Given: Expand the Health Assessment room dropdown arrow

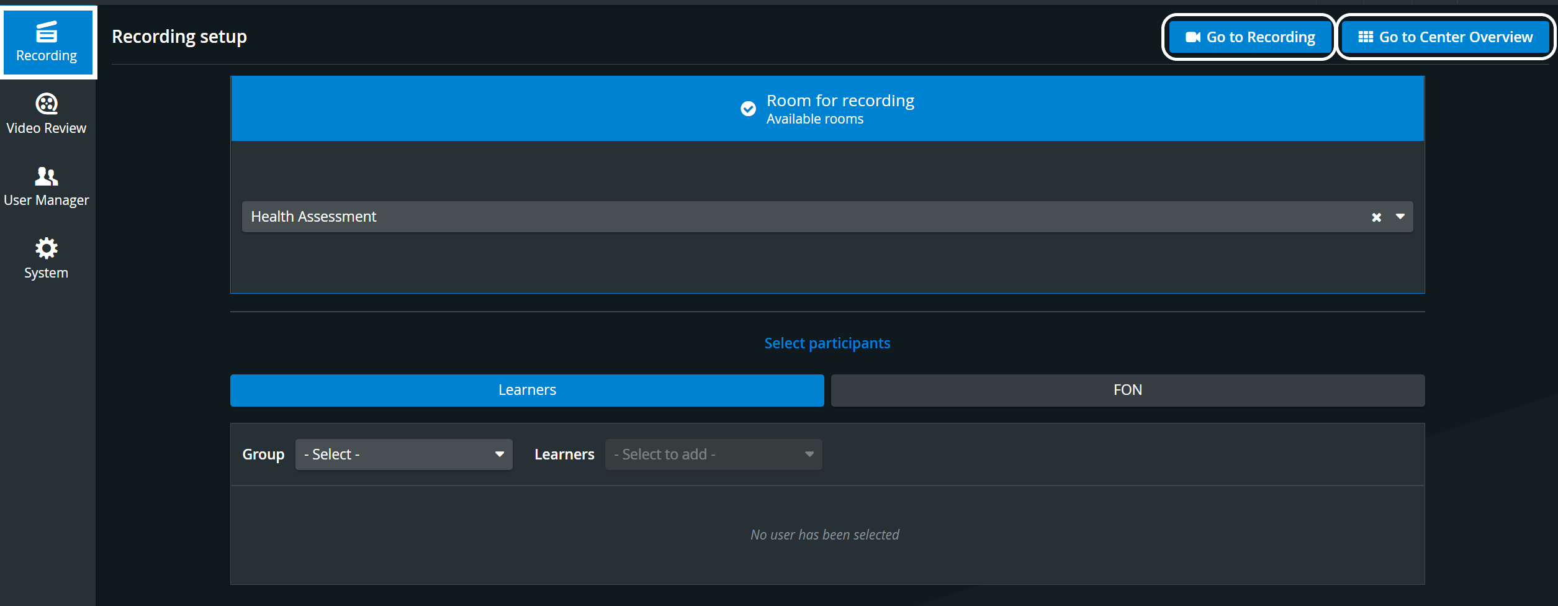Looking at the screenshot, I should pos(1400,217).
